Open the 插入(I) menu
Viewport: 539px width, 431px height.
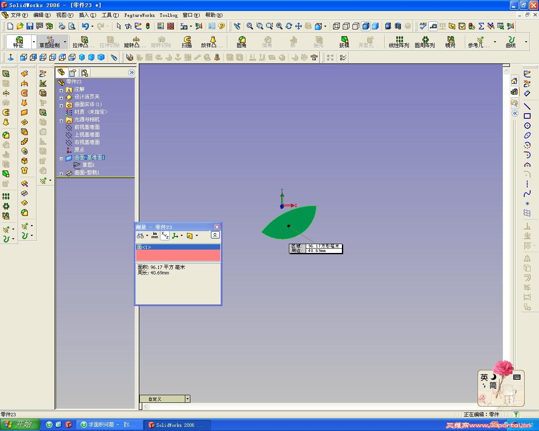(x=87, y=15)
